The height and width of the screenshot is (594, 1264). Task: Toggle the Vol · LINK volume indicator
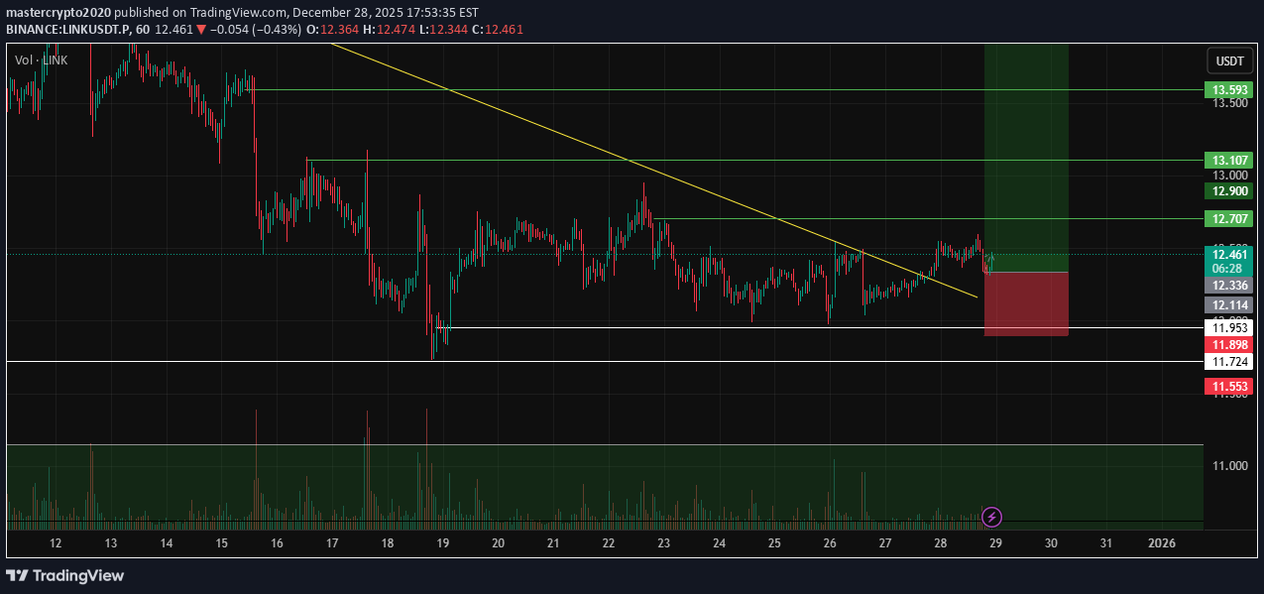coord(40,59)
